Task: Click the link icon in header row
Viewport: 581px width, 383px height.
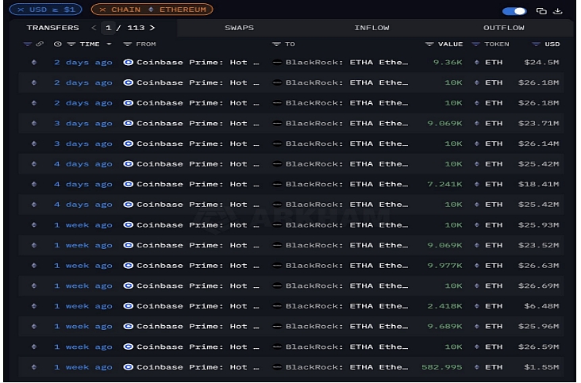Action: pos(40,44)
